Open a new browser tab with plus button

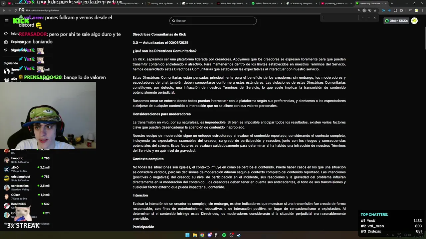click(x=392, y=3)
